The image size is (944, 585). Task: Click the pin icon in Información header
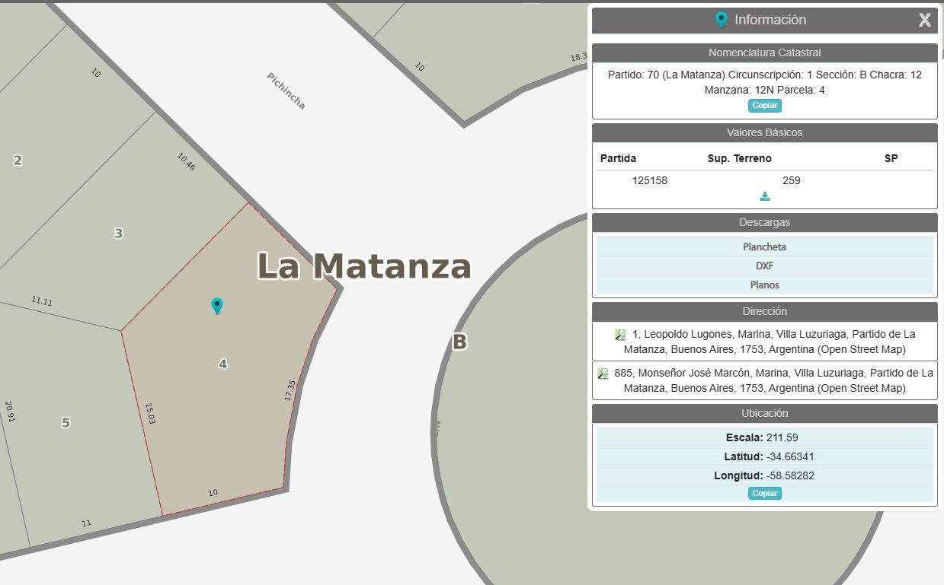coord(721,20)
